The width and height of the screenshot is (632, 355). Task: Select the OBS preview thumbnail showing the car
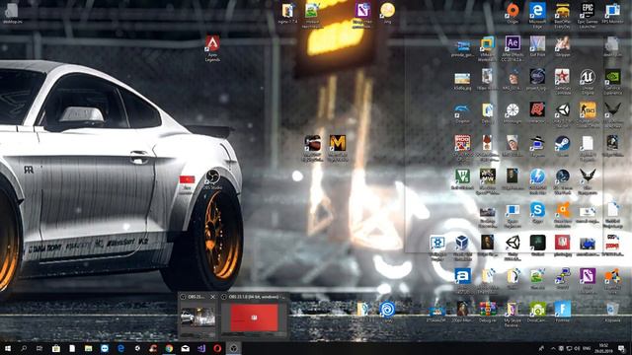[197, 318]
